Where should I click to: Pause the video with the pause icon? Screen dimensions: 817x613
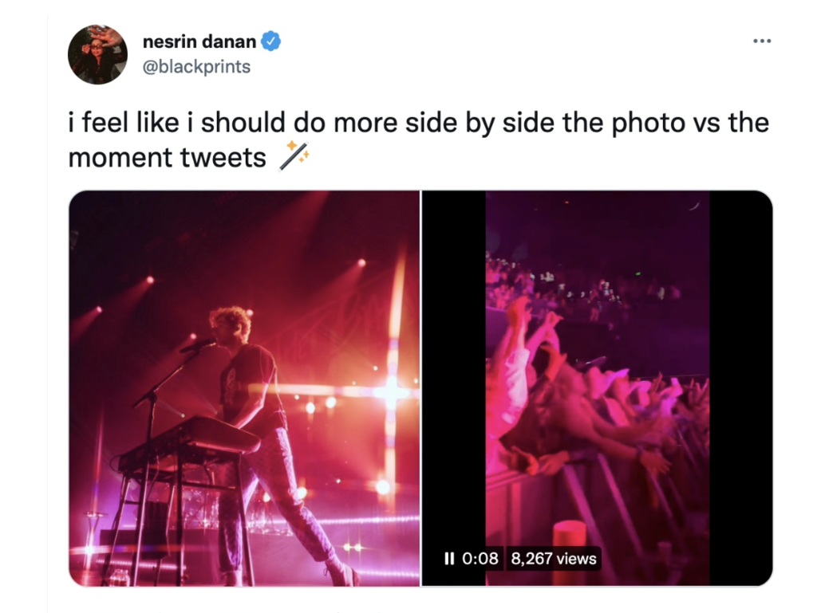(449, 558)
